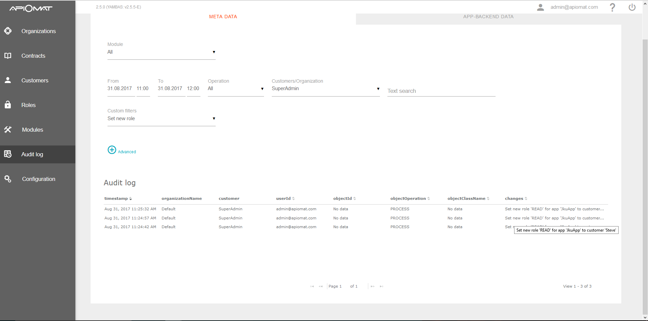Click the Organizations sidebar icon
This screenshot has height=321, width=648.
point(8,31)
